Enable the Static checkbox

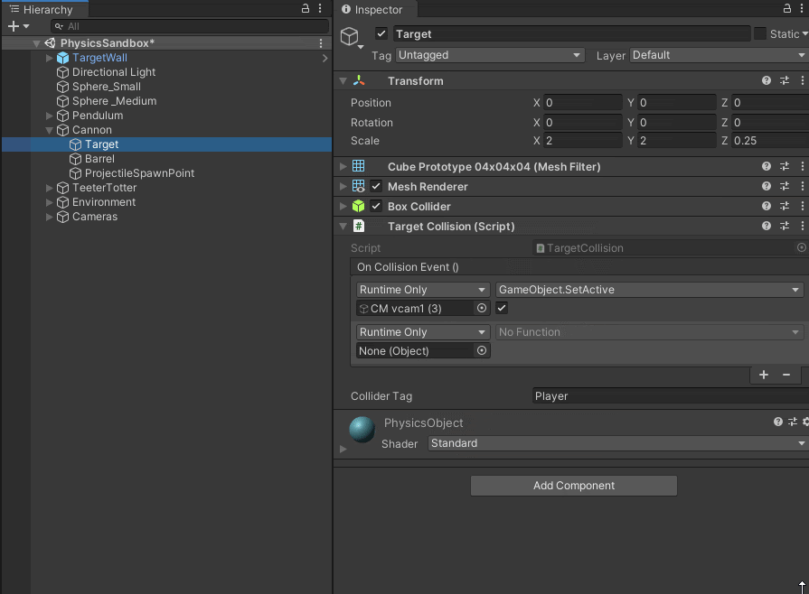coord(760,34)
